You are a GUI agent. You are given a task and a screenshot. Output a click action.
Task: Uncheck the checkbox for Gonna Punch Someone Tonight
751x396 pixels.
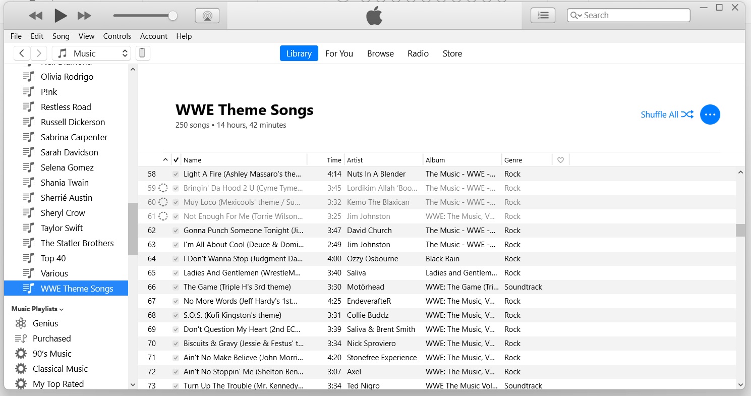[x=176, y=231]
